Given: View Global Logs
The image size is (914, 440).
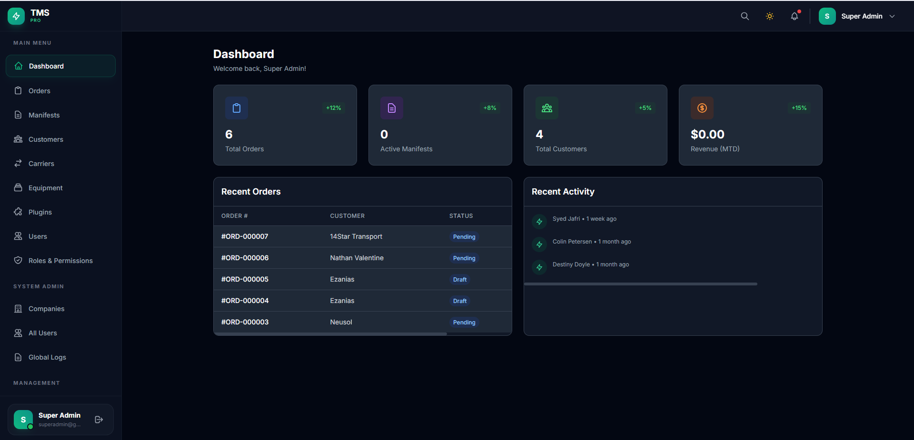Looking at the screenshot, I should [x=60, y=357].
